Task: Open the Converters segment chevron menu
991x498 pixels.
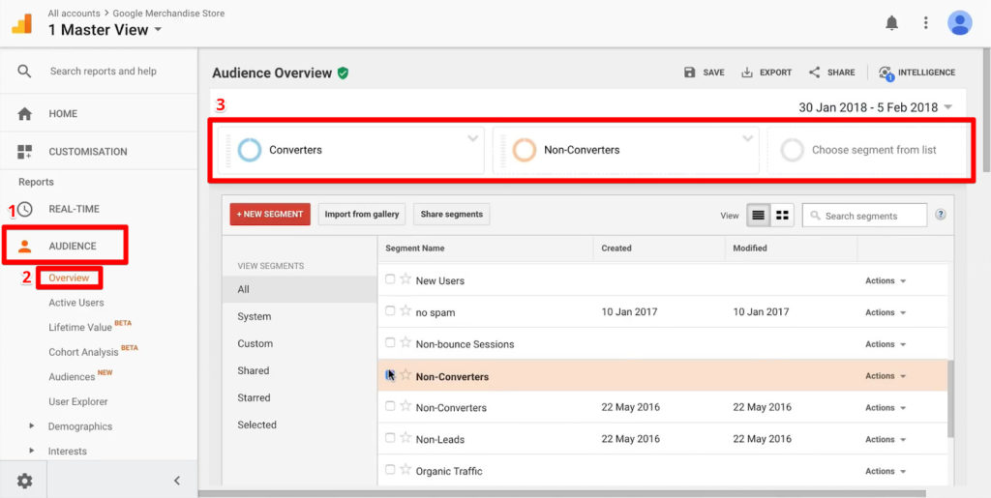Action: (x=472, y=139)
